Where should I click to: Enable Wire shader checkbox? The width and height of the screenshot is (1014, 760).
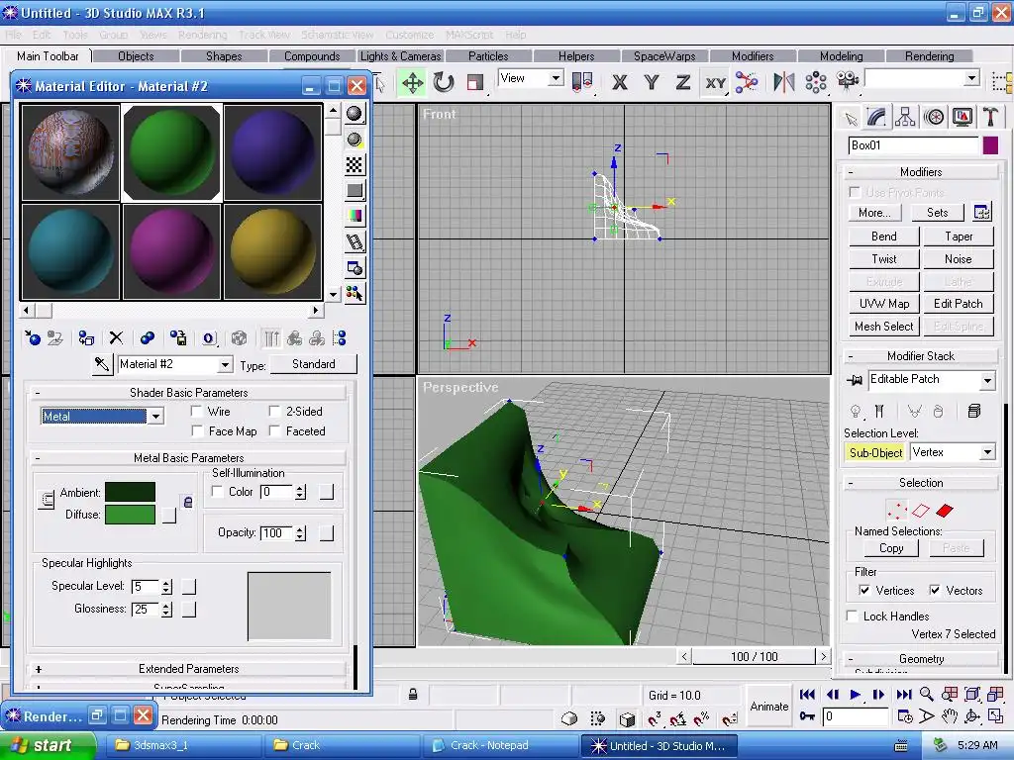click(x=197, y=411)
